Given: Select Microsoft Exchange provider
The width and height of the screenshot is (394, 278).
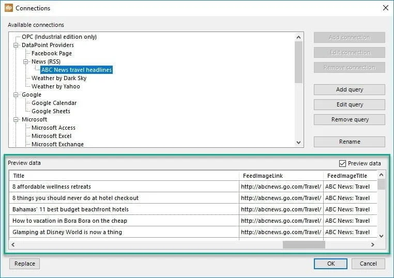Looking at the screenshot, I should click(x=57, y=144).
